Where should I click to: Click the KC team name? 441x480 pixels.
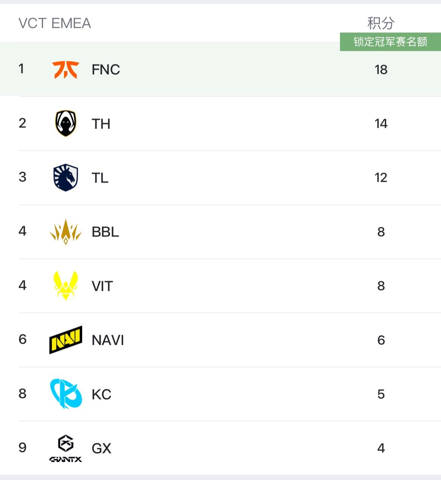(101, 394)
